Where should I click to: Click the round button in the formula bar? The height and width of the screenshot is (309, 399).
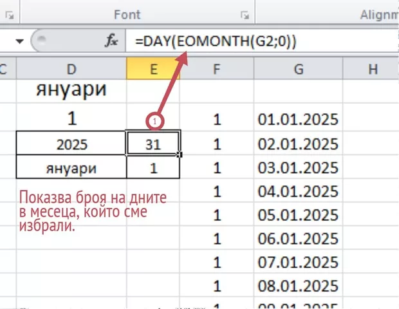tap(41, 39)
